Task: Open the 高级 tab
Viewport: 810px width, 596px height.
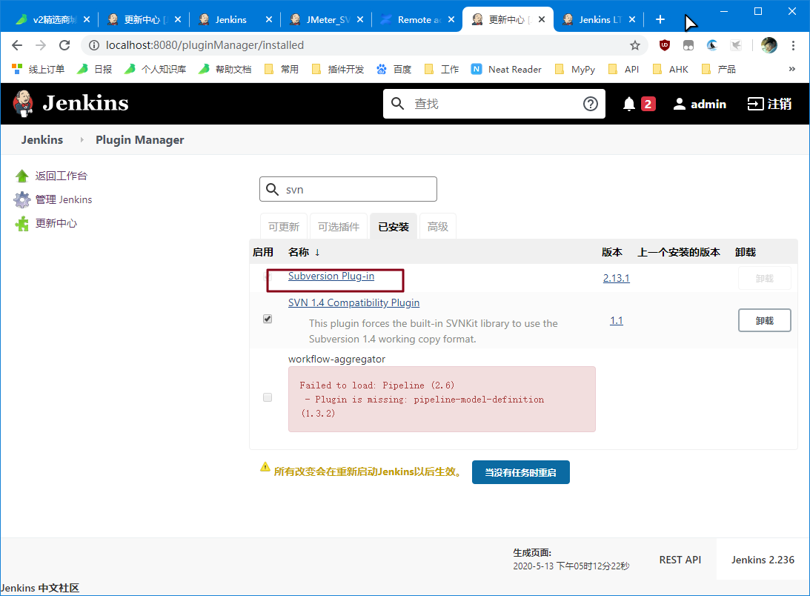Action: point(437,226)
